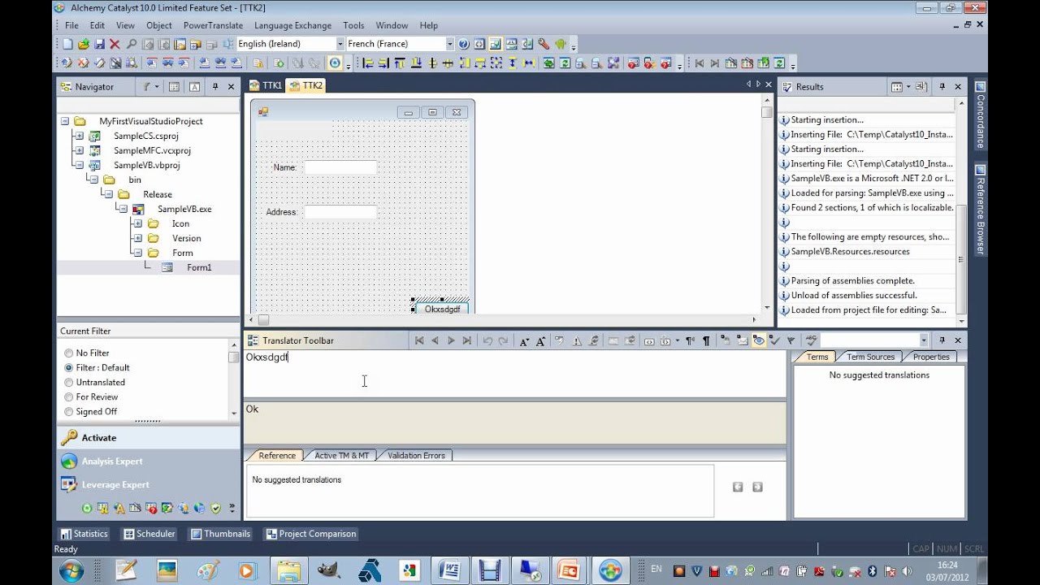Click the green Android robot icon
This screenshot has height=585, width=1040.
(x=560, y=44)
